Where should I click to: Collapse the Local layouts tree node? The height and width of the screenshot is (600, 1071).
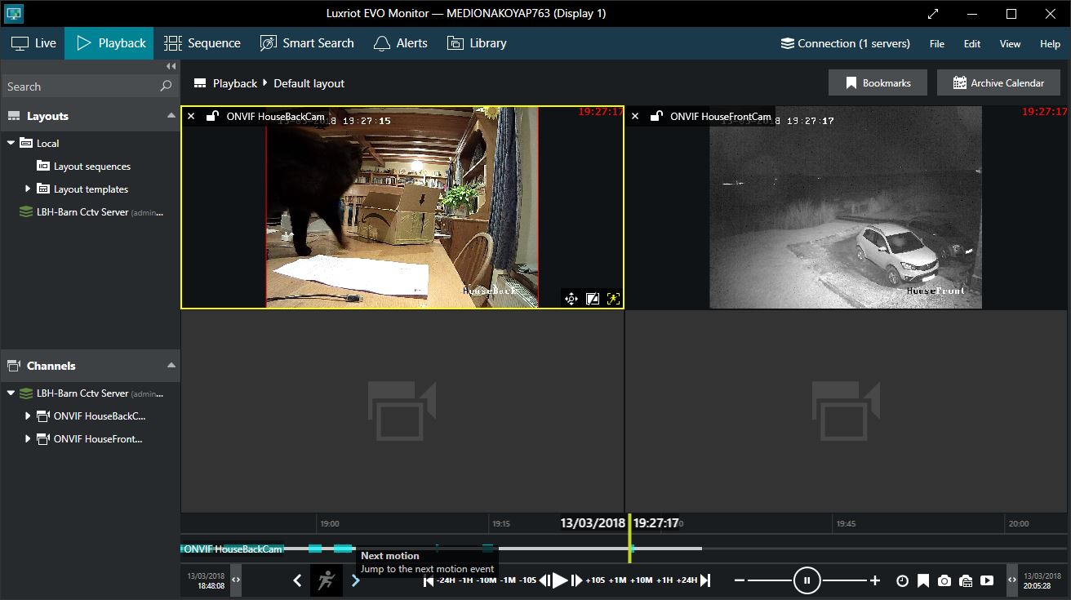[11, 143]
